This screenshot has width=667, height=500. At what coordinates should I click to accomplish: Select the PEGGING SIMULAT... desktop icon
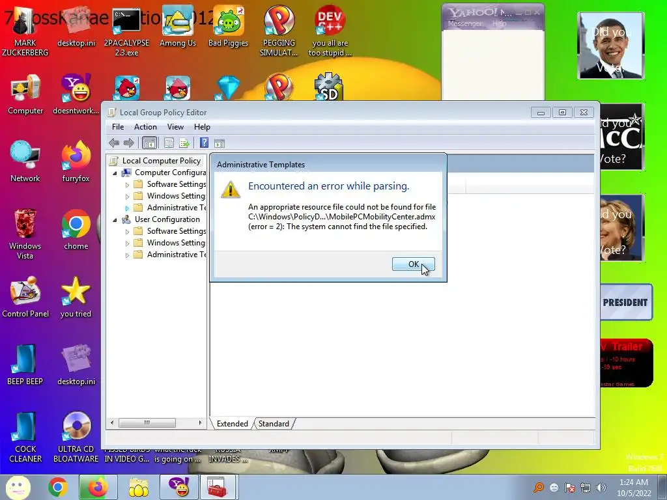(279, 31)
